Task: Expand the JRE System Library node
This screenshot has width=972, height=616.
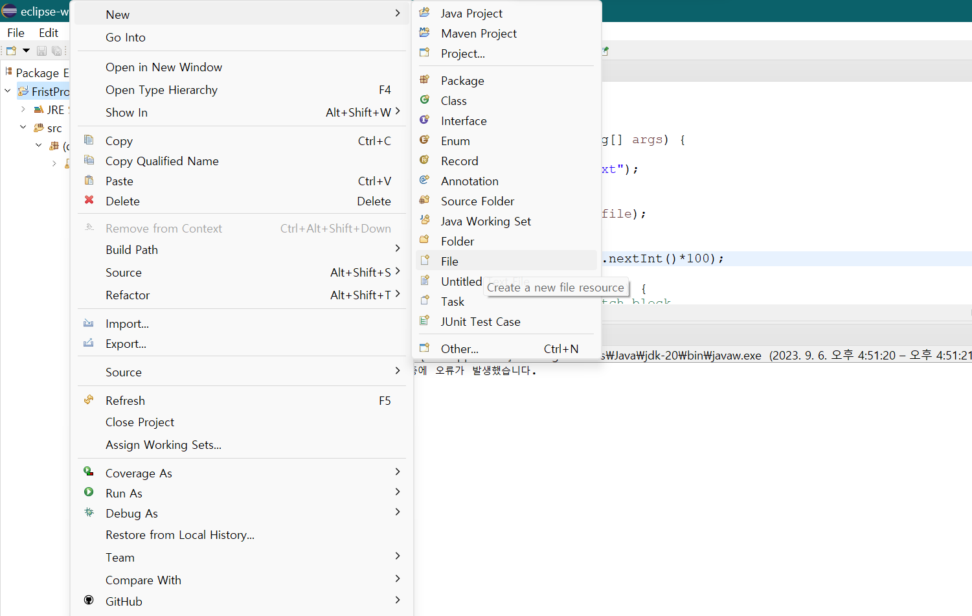Action: (23, 109)
